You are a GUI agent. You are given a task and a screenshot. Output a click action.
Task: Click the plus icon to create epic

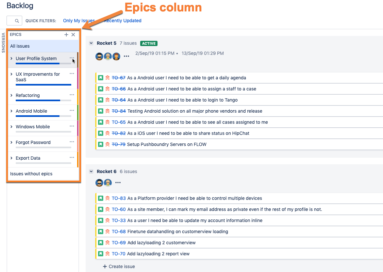tap(66, 35)
